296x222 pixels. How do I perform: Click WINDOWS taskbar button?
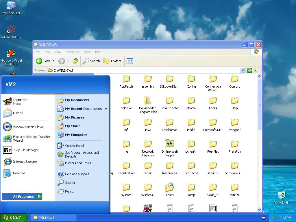tap(54, 218)
